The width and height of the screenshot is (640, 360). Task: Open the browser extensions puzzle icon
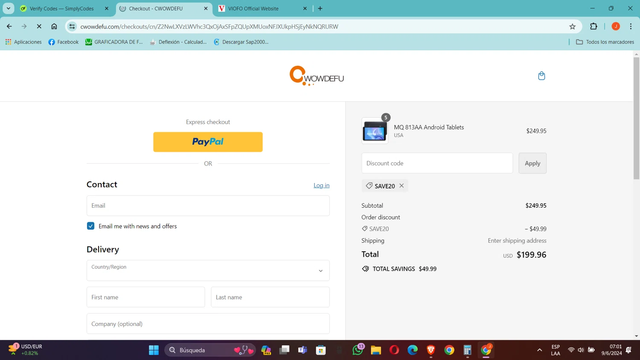click(593, 26)
